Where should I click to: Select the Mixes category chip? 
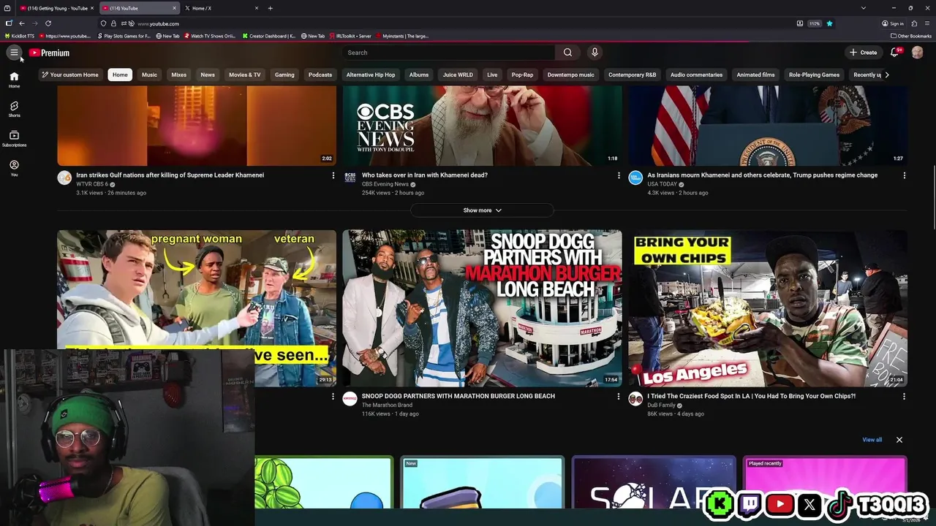coord(179,75)
